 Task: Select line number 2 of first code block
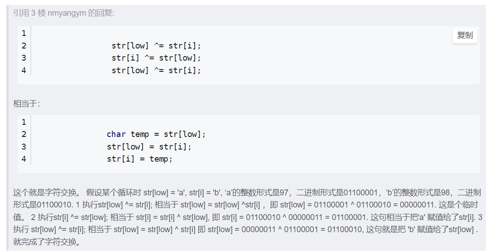pyautogui.click(x=24, y=45)
